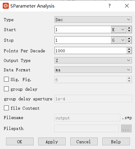
Task: Open the Data Format dropdown
Action: 93,70
